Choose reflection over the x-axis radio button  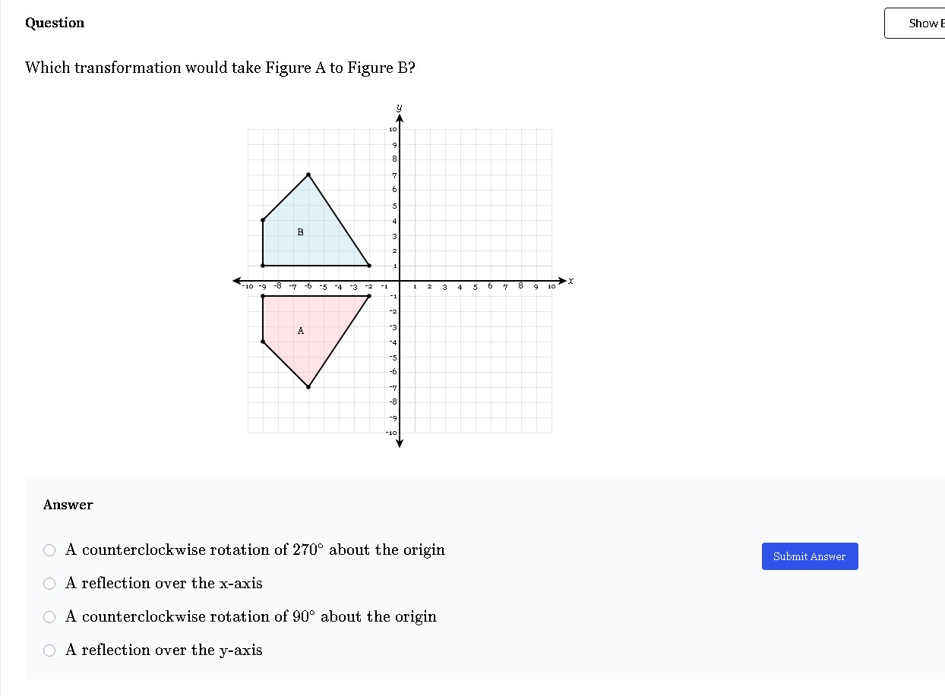pos(49,584)
